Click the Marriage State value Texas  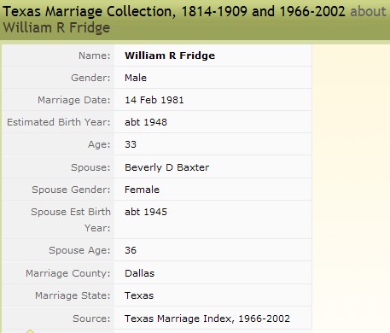(139, 295)
